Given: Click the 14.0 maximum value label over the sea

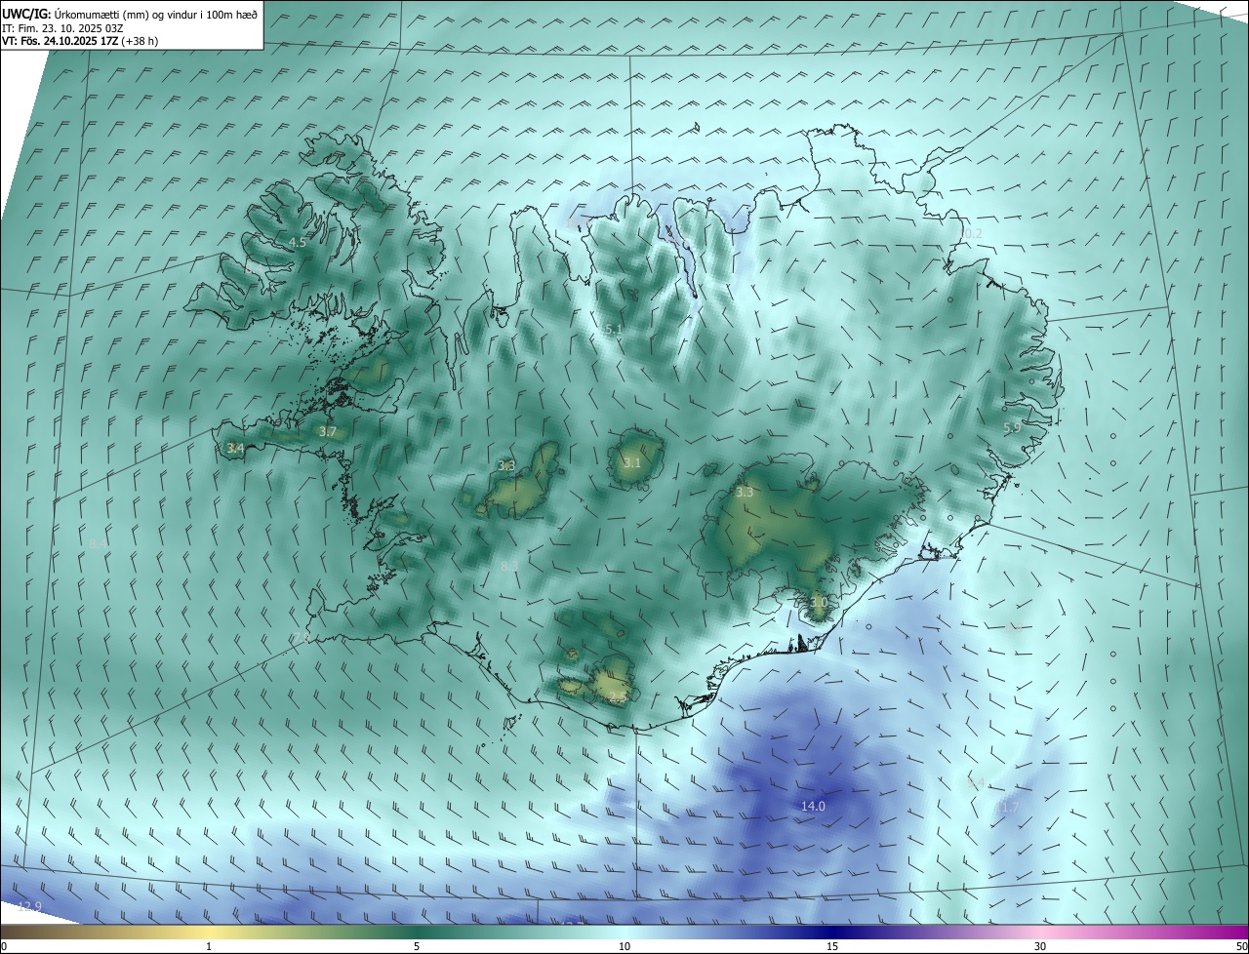Looking at the screenshot, I should click(813, 807).
